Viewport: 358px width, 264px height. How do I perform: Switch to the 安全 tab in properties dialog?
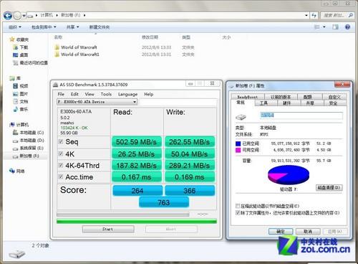[x=333, y=103]
